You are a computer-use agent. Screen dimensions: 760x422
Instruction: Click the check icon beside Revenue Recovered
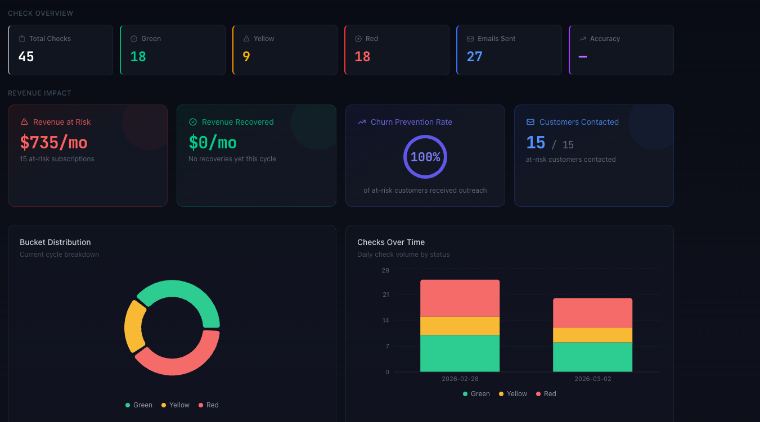point(193,121)
